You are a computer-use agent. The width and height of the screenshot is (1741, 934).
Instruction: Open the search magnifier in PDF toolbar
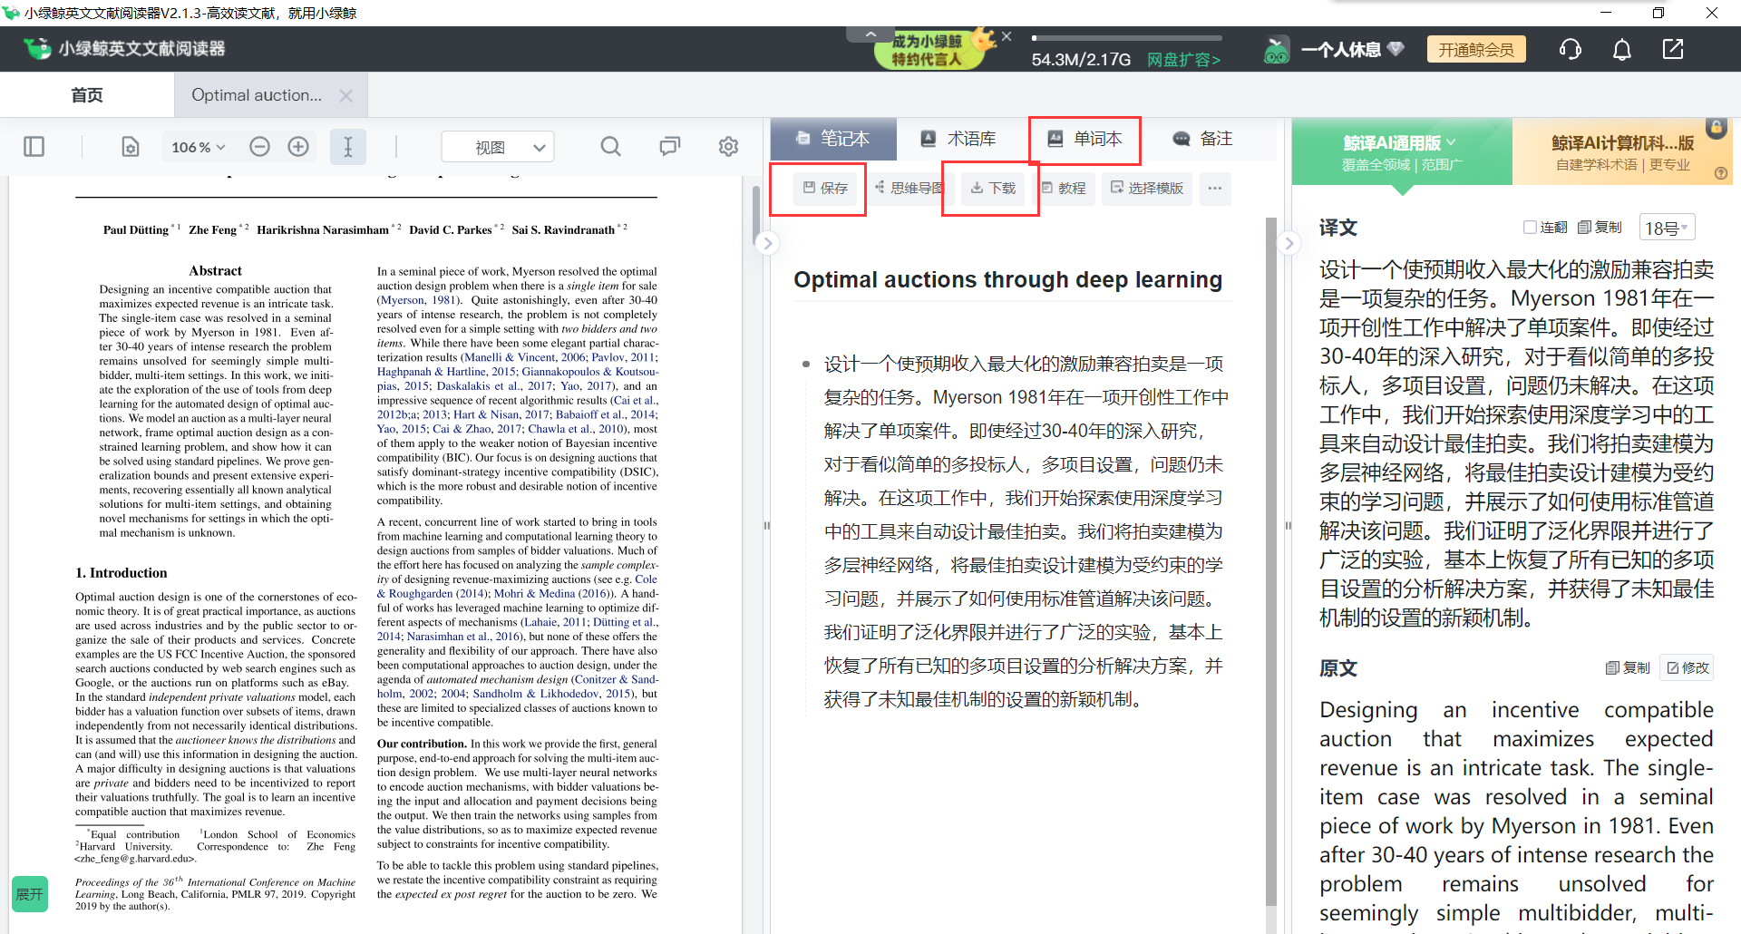(x=611, y=147)
